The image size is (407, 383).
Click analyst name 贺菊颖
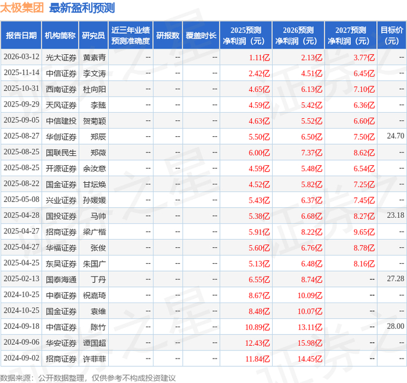[94, 121]
